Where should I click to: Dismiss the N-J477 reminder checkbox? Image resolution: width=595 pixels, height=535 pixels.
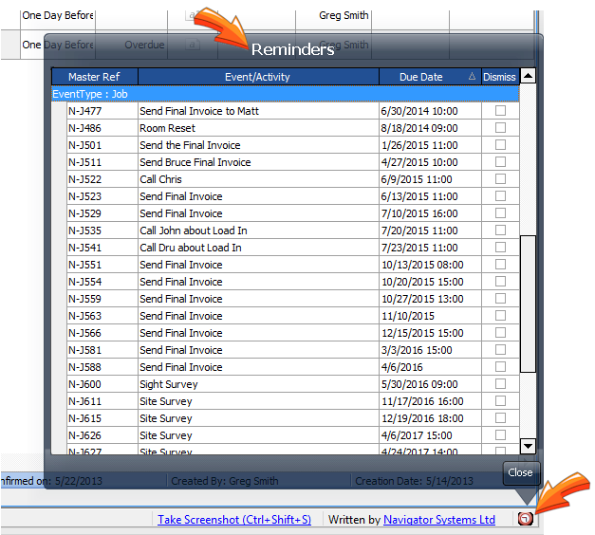coord(500,111)
